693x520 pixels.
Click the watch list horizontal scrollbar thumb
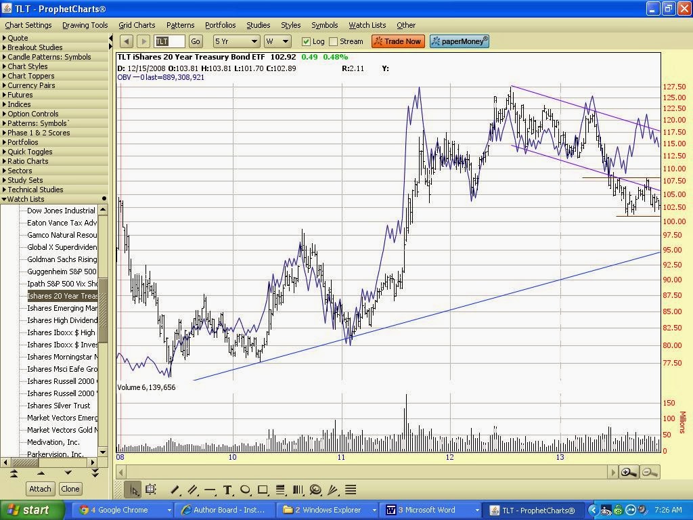coord(25,462)
